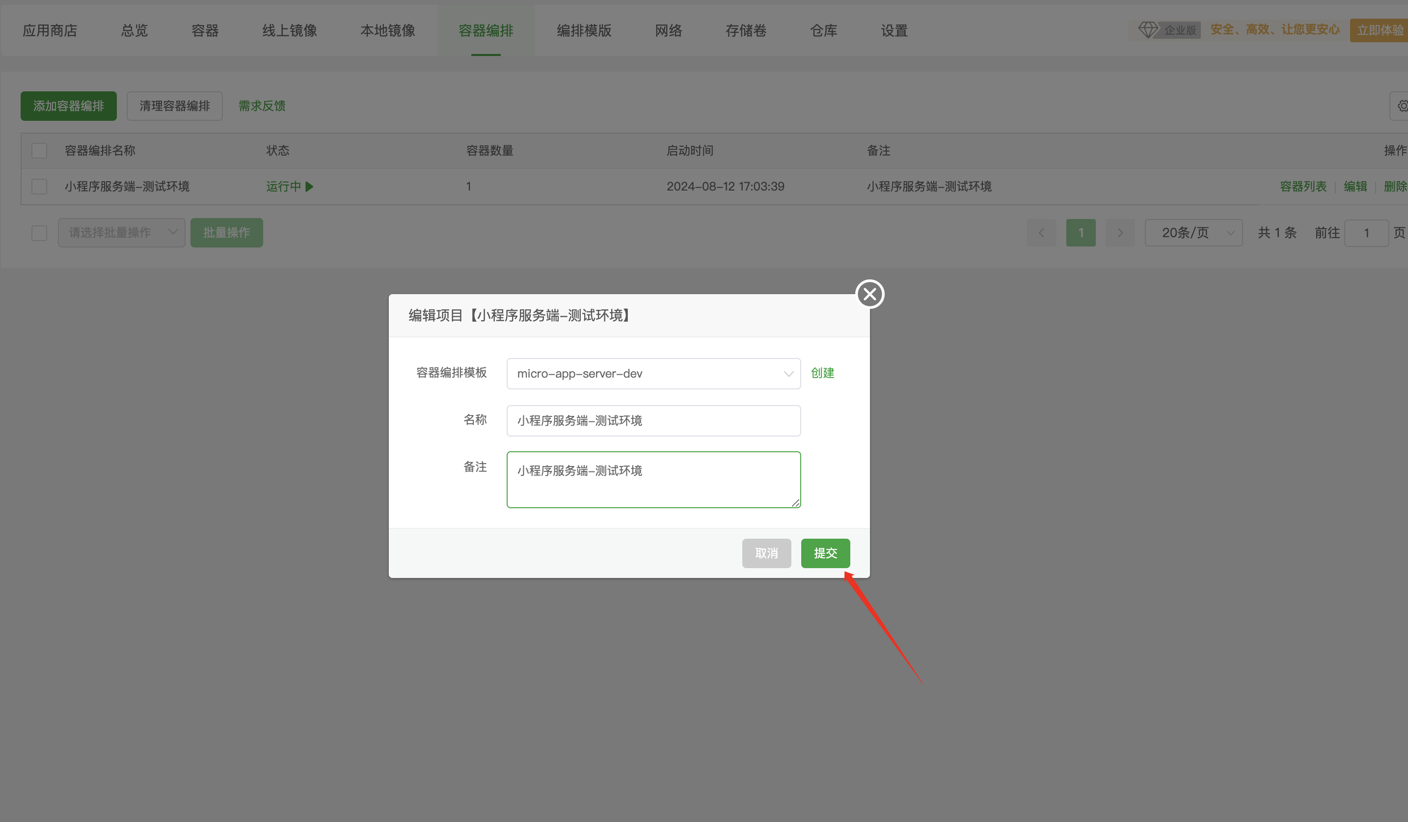Open the 需求反馈 link

tap(262, 106)
